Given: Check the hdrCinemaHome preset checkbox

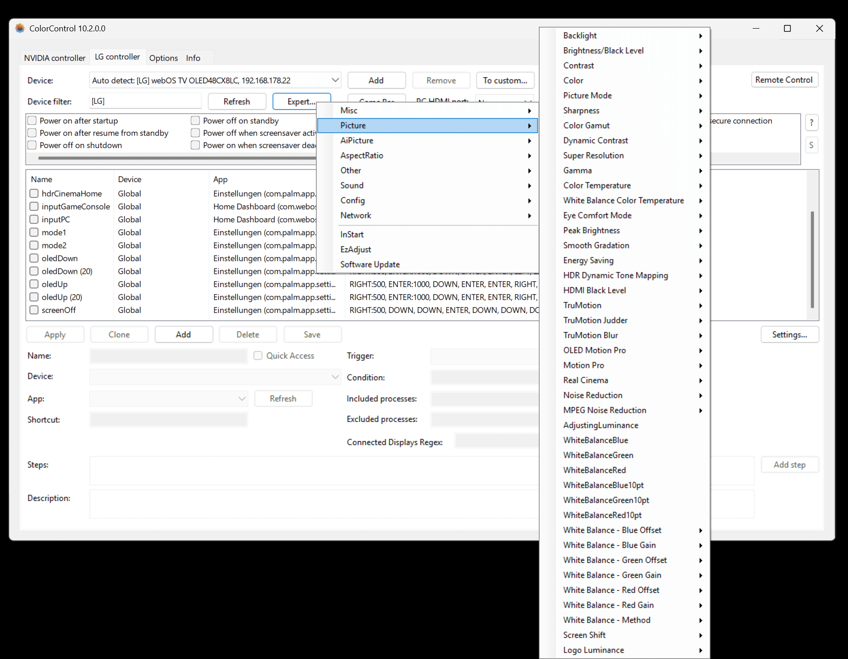Looking at the screenshot, I should point(34,193).
